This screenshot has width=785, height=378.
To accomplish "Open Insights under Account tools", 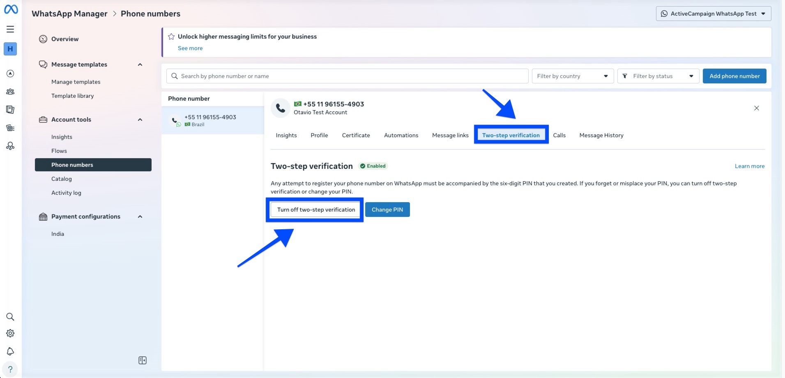I will click(62, 137).
